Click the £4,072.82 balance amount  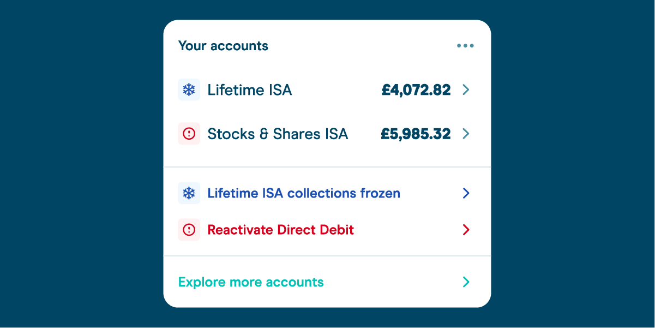coord(416,90)
